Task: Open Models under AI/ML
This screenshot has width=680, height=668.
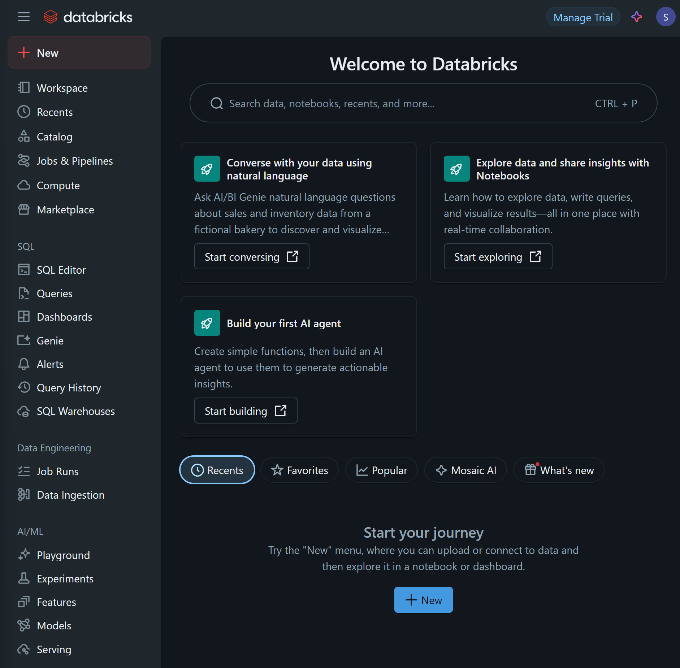Action: pyautogui.click(x=79, y=625)
